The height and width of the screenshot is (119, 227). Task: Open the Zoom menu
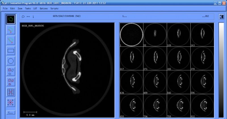[20, 9]
